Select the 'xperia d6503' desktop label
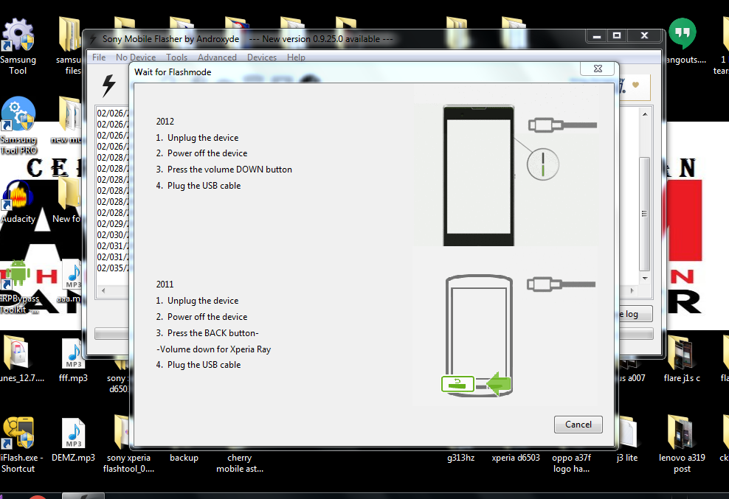The width and height of the screenshot is (729, 499). pyautogui.click(x=516, y=458)
